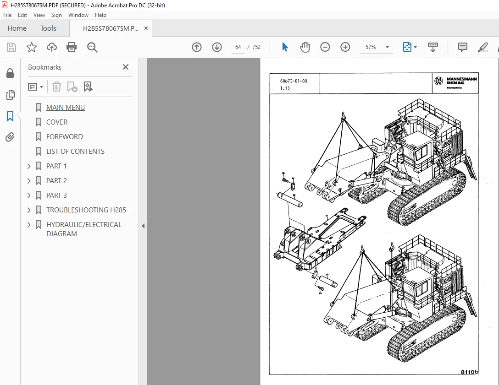
Task: Print the document
Action: 71,47
